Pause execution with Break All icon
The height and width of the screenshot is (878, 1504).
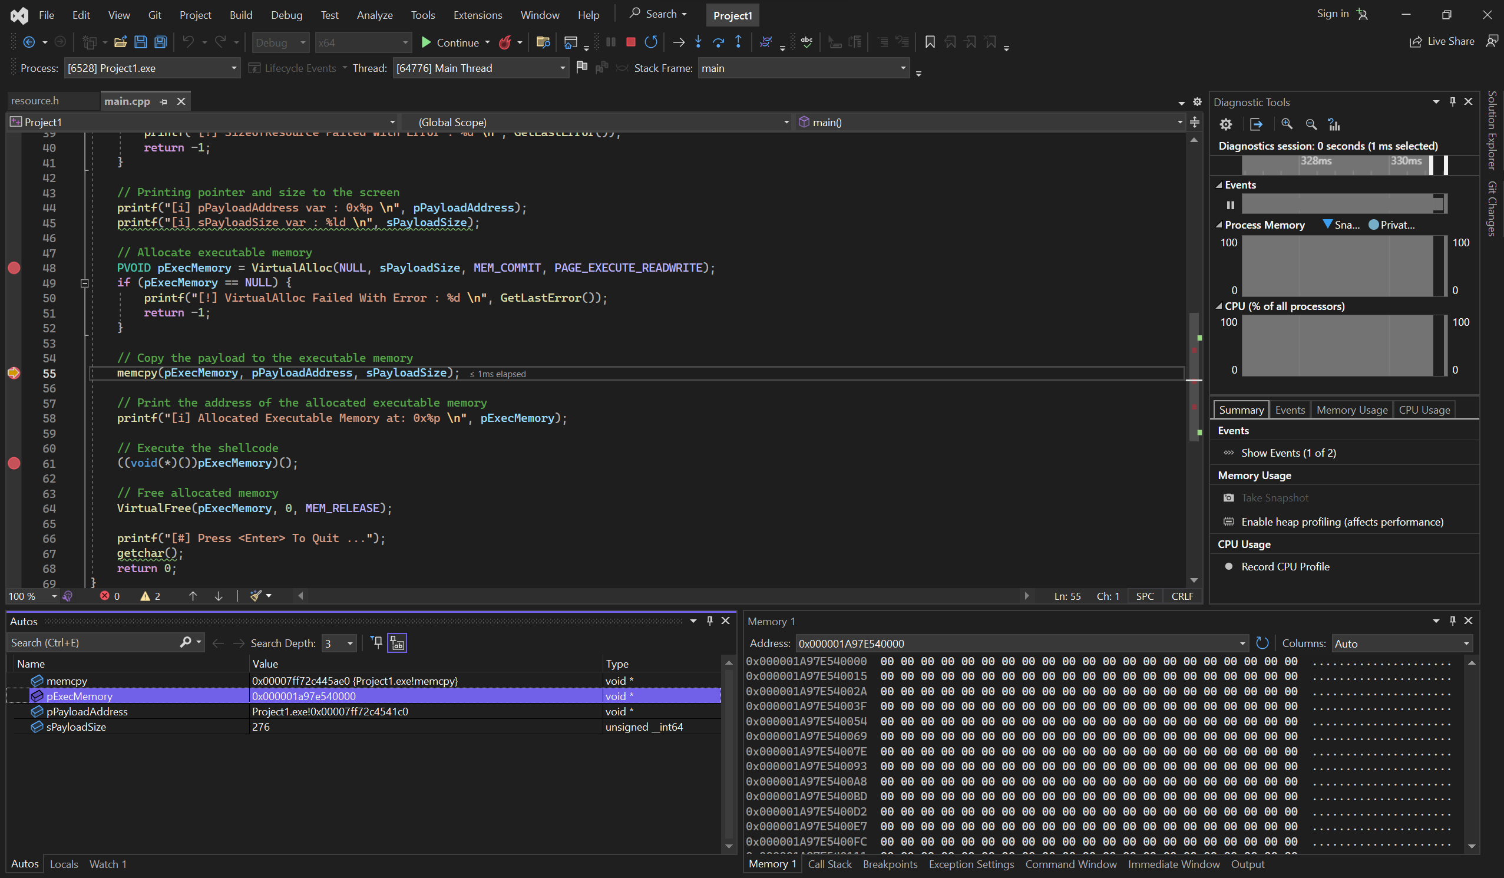pyautogui.click(x=610, y=42)
